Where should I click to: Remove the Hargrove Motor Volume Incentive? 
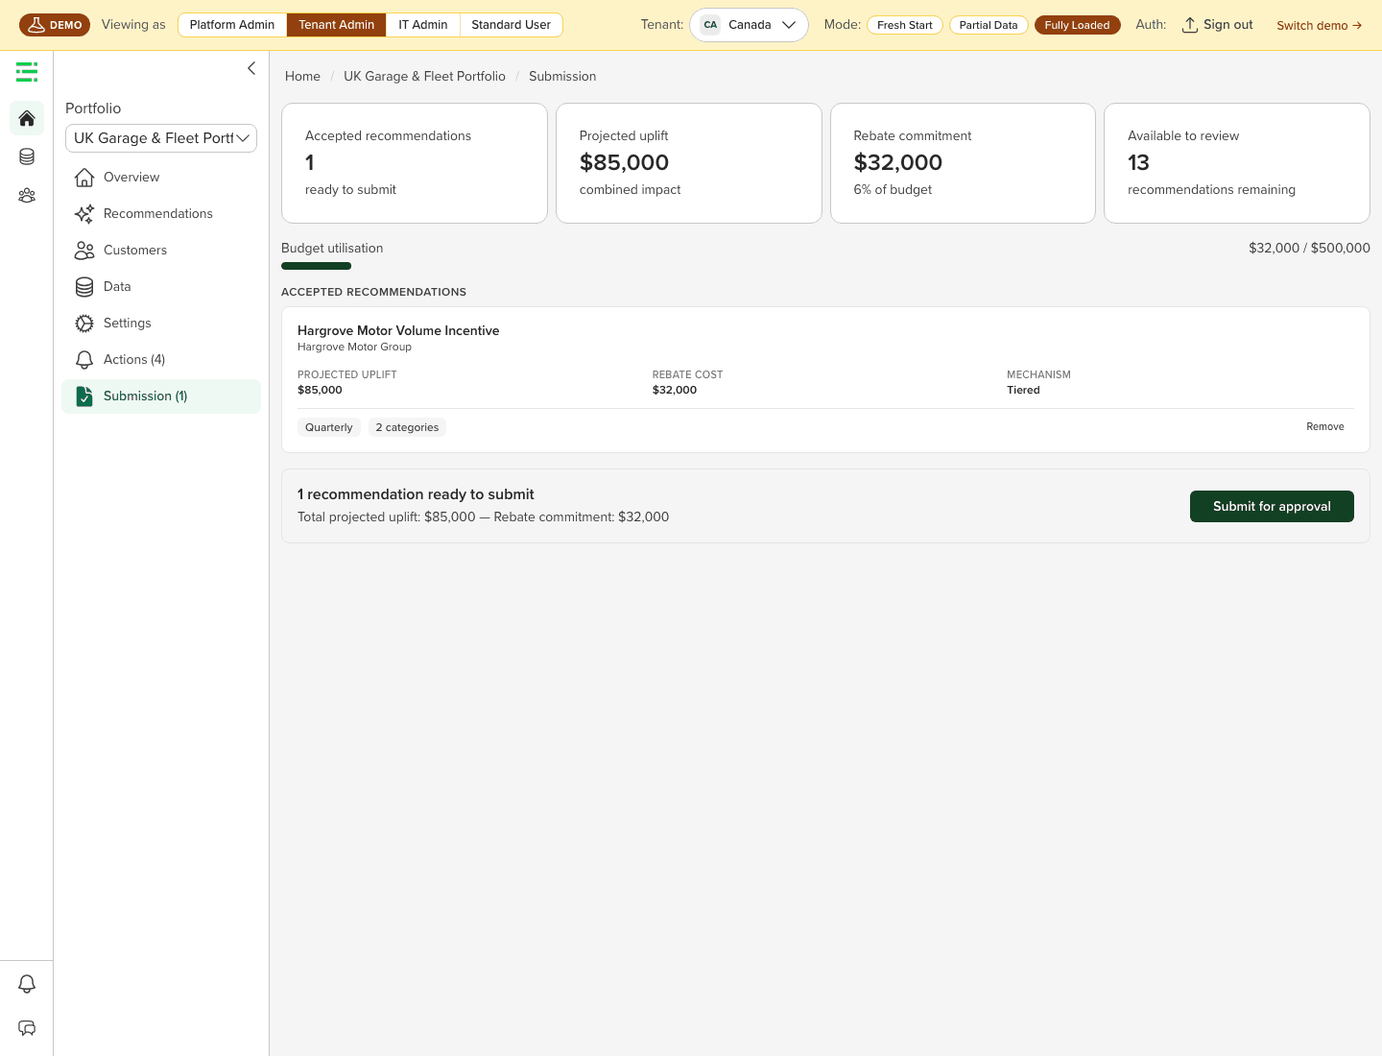pos(1324,427)
